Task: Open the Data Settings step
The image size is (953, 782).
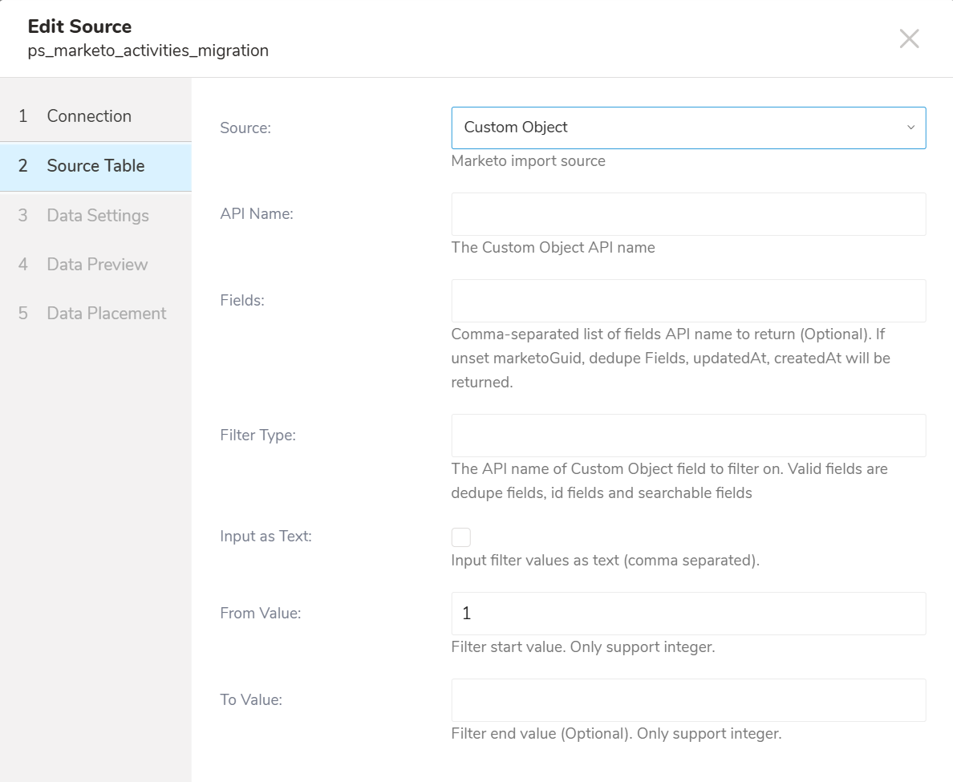Action: coord(97,216)
